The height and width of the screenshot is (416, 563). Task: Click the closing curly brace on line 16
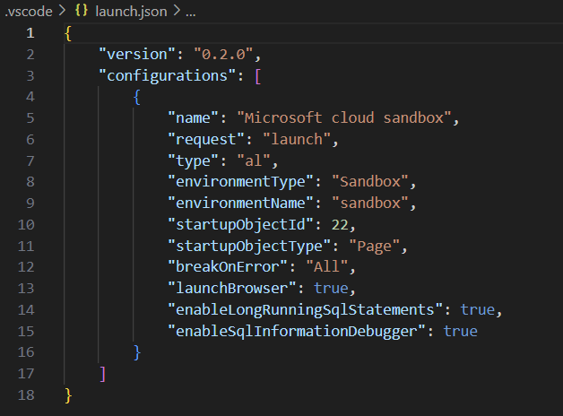click(x=137, y=352)
